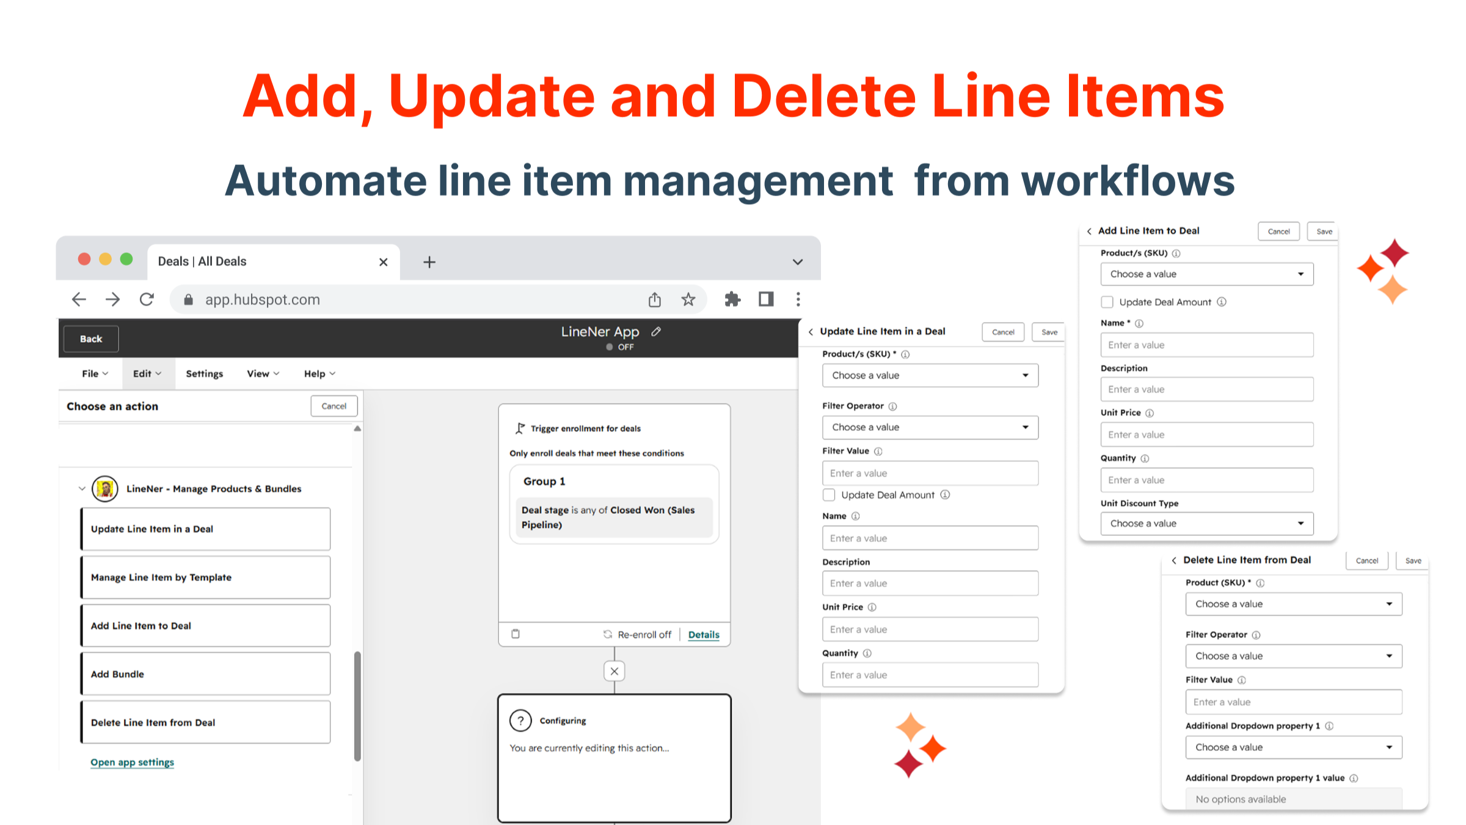Image resolution: width=1466 pixels, height=825 pixels.
Task: Open the Settings menu item
Action: [204, 373]
